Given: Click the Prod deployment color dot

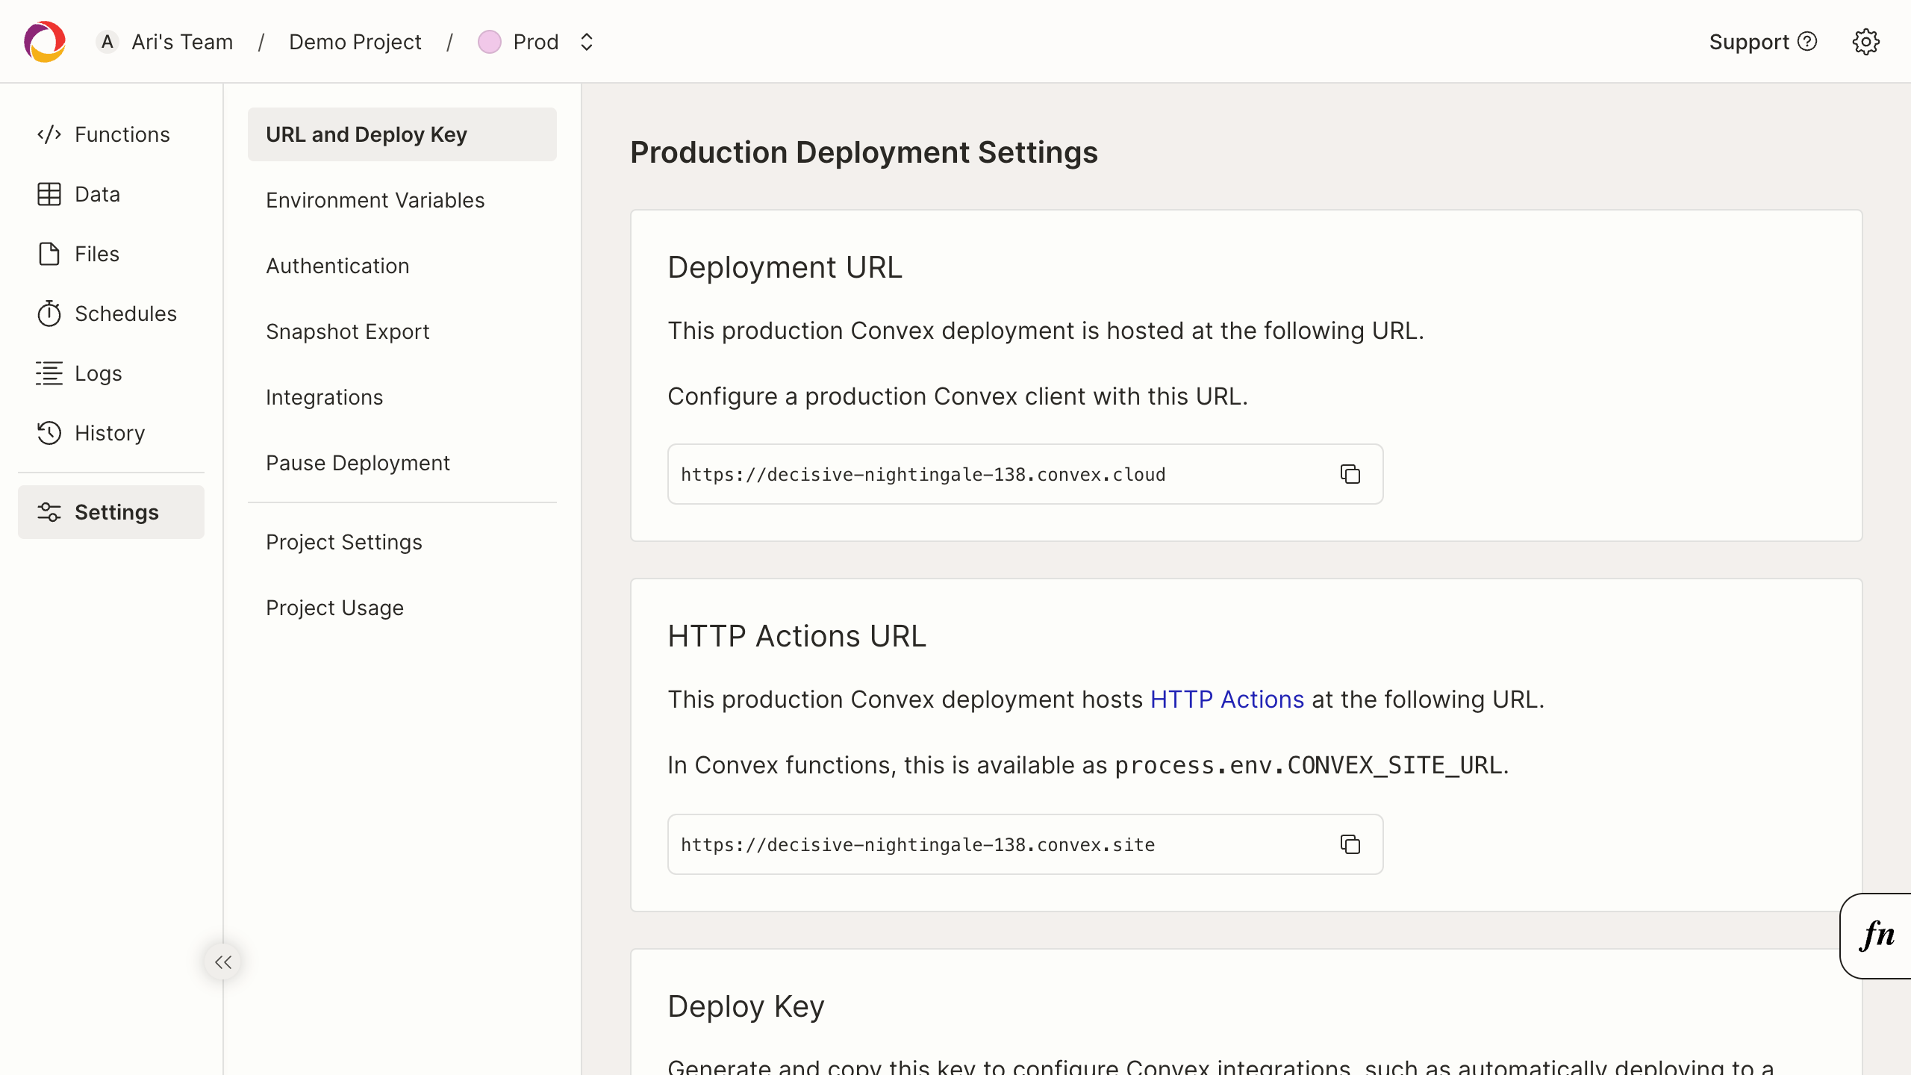Looking at the screenshot, I should click(x=490, y=42).
